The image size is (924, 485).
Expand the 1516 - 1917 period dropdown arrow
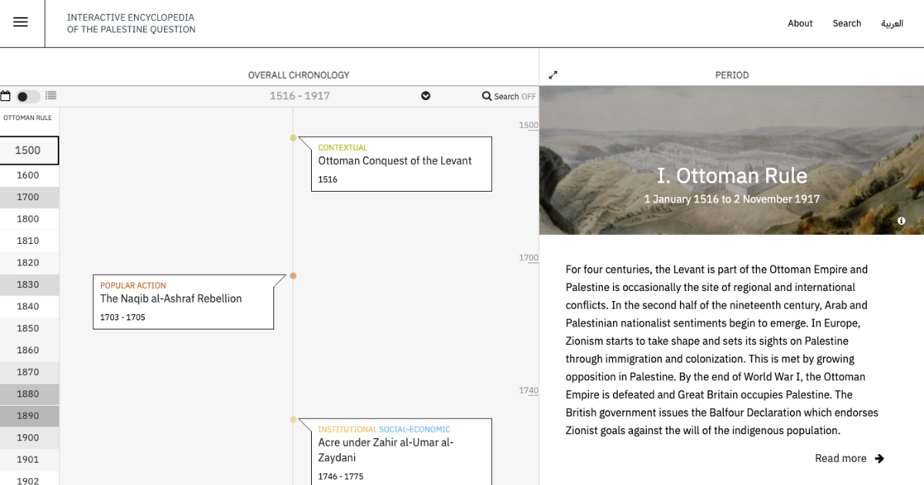click(x=426, y=96)
